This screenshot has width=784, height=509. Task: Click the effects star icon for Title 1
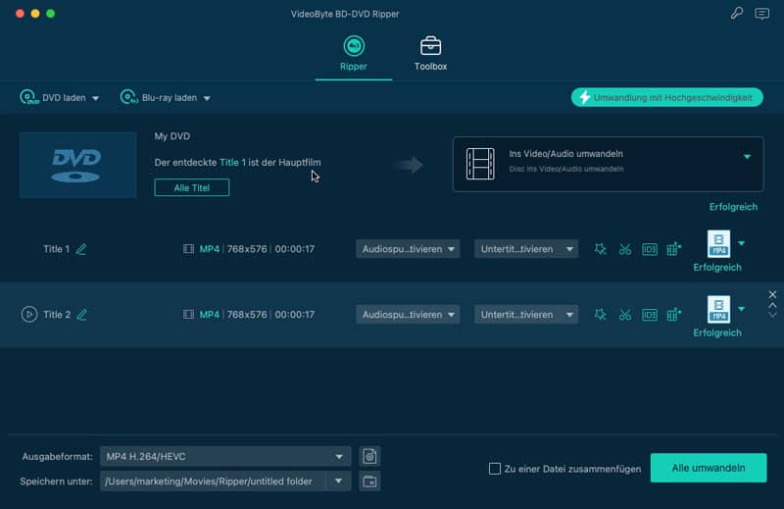click(x=601, y=249)
